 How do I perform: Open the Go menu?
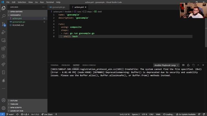coord(36,2)
